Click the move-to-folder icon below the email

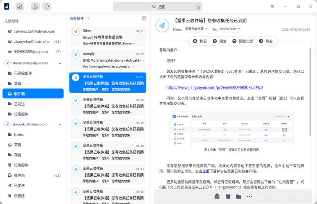(239, 196)
